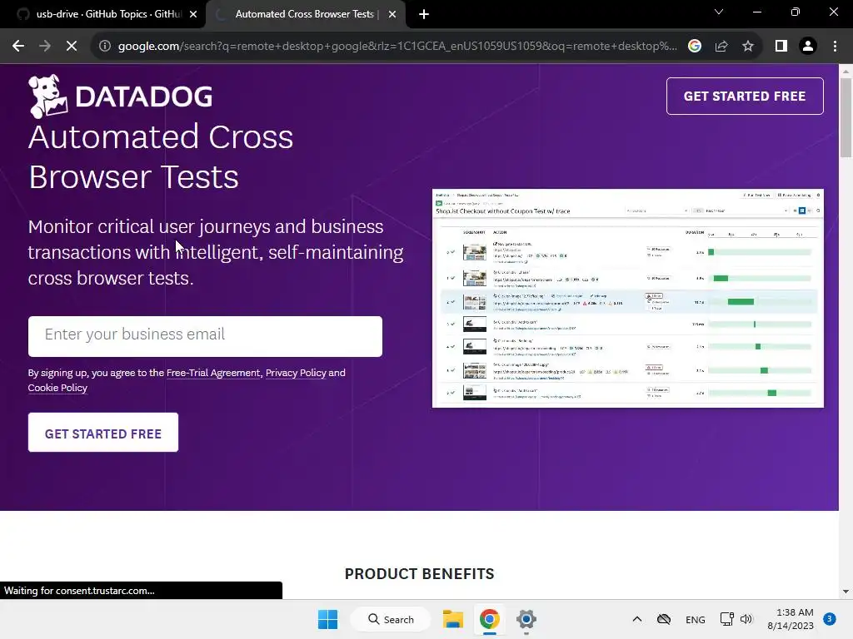
Task: Open File Explorer from the taskbar
Action: pyautogui.click(x=452, y=619)
